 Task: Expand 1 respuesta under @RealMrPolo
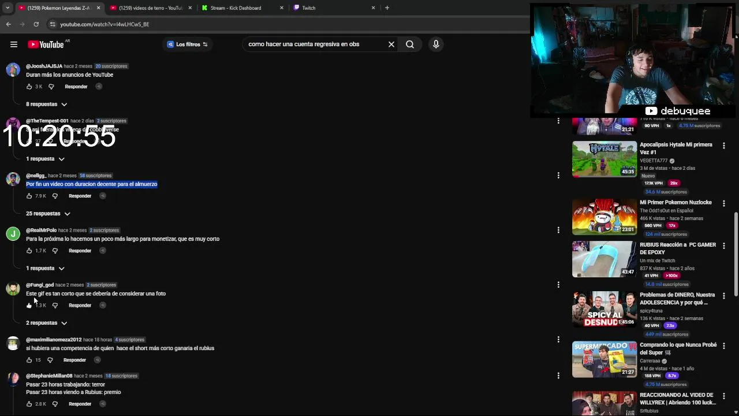[x=46, y=269]
